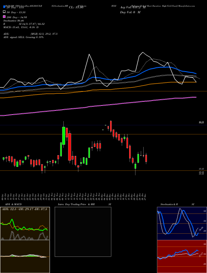Screen dimensions: 207x273
Task: Click the 'ADX & MACD' panel title
Action: [13, 204]
